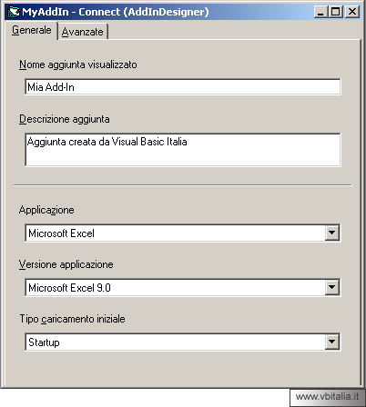Expand the Versione applicazione dropdown arrow
The width and height of the screenshot is (366, 407).
331,287
